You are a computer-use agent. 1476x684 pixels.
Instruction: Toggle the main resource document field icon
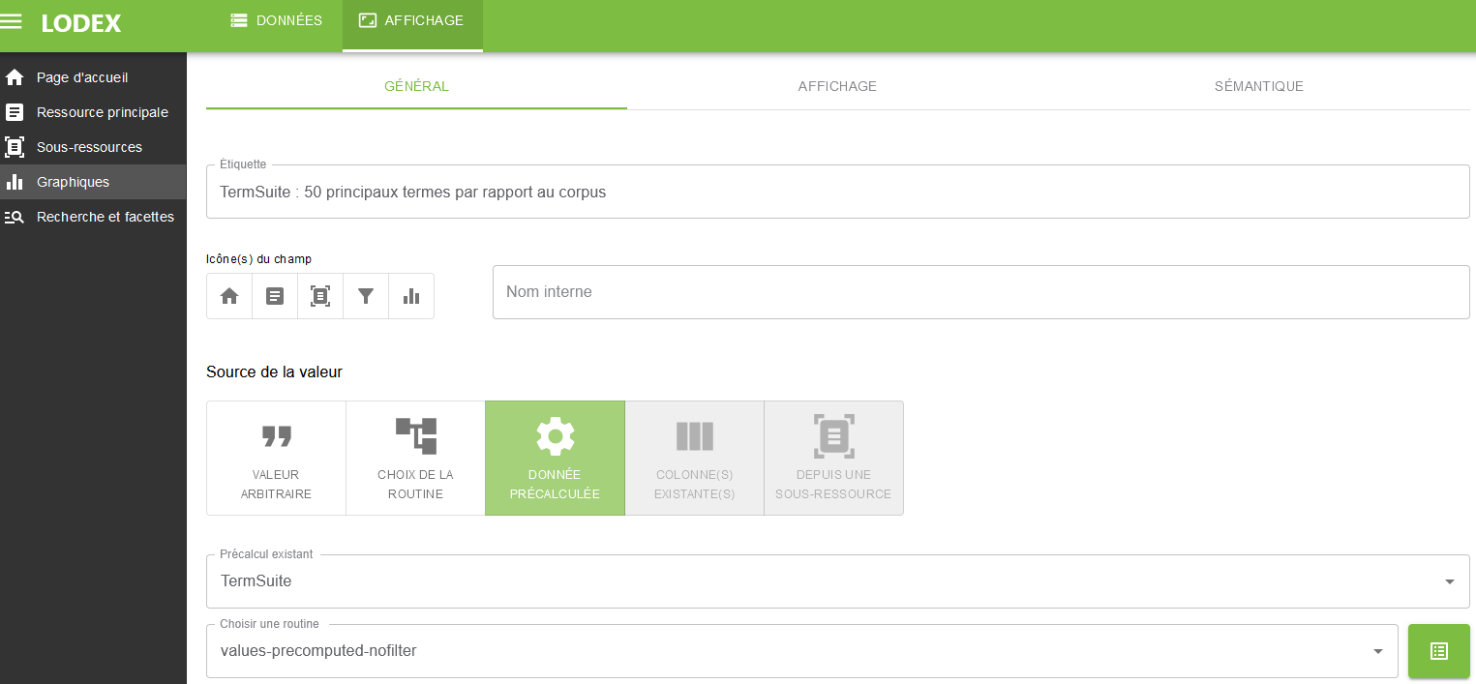click(275, 296)
